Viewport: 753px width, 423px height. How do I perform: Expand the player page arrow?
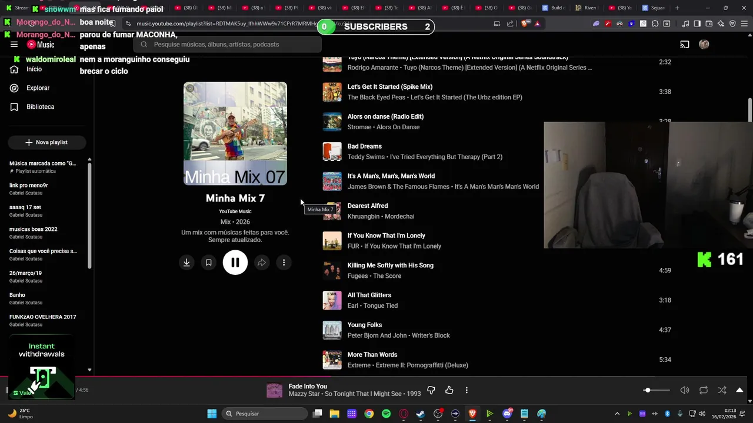739,390
